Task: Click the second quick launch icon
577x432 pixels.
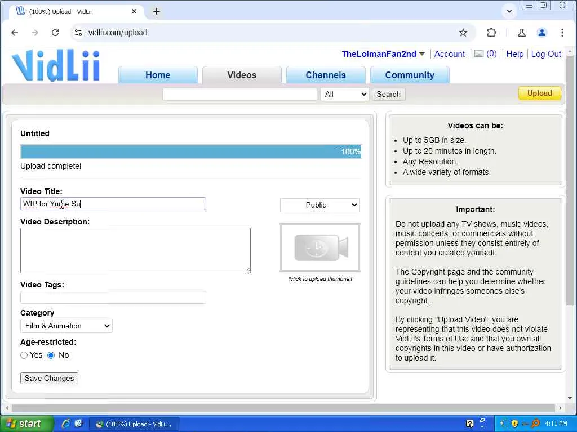Action: pyautogui.click(x=78, y=424)
